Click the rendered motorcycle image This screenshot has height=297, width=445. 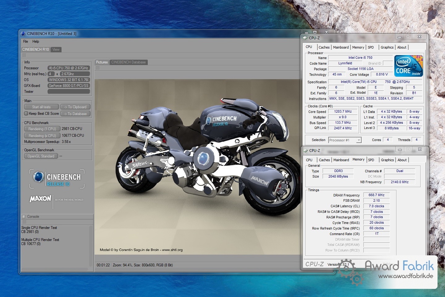coord(198,167)
